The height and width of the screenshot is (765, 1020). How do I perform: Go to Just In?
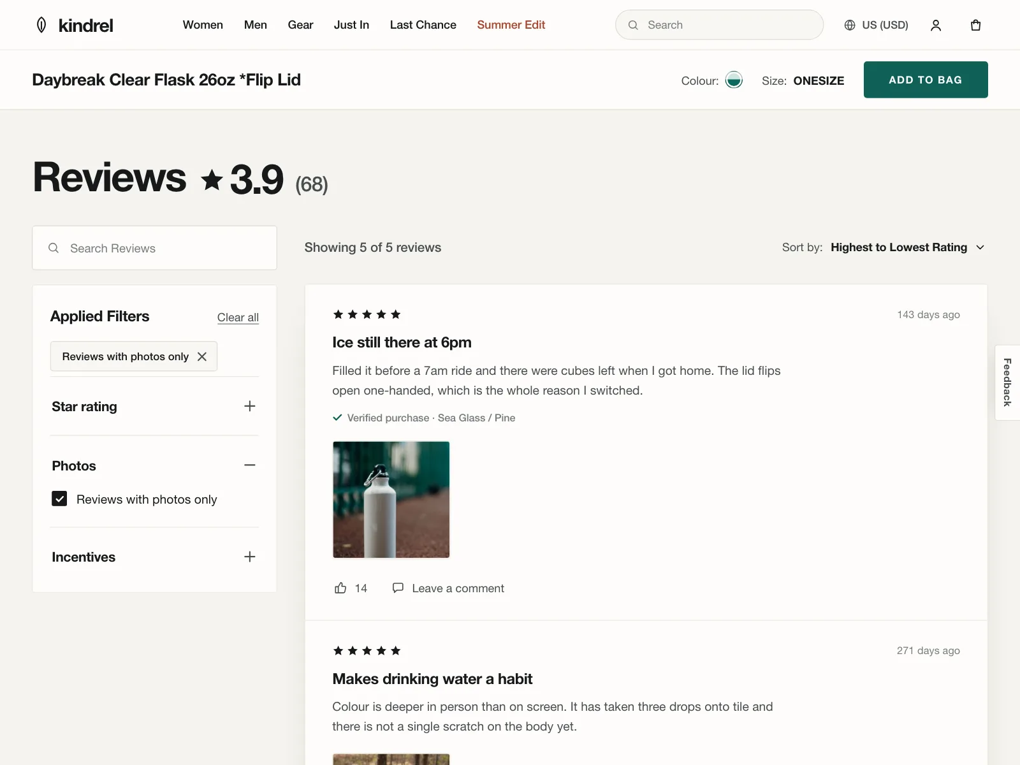[351, 25]
